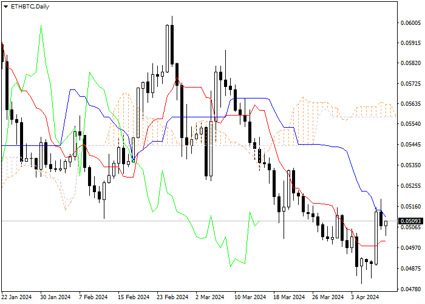Select the 30 Jan 2024 date label
Image resolution: width=425 pixels, height=304 pixels.
point(55,297)
